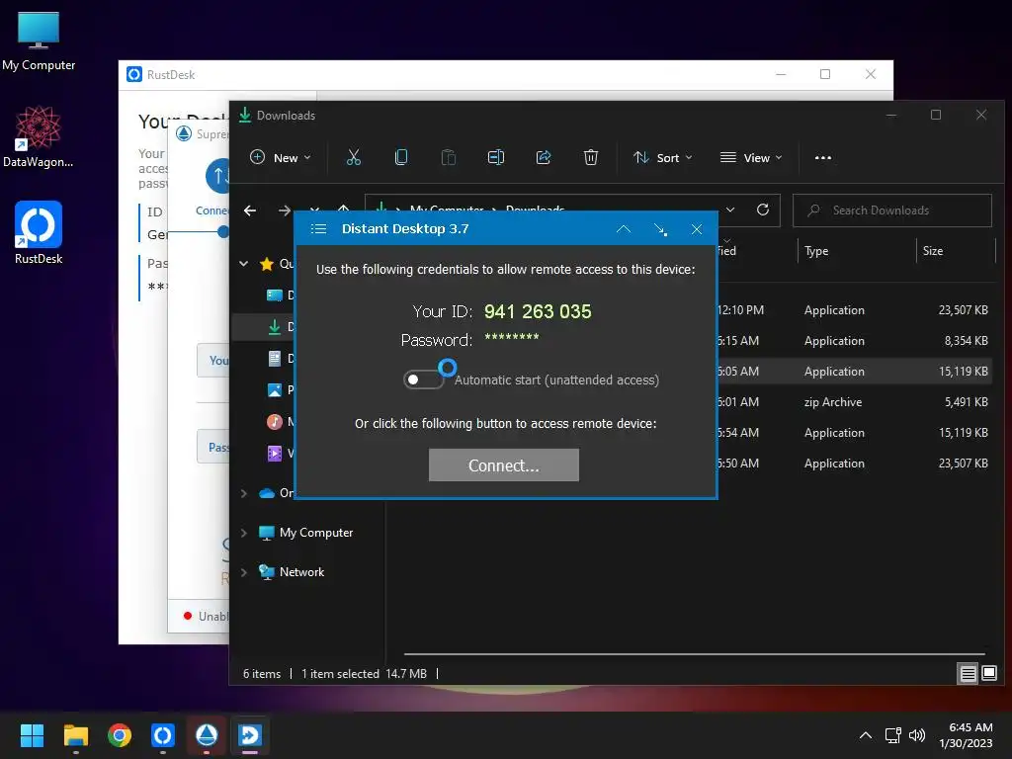Switch to RustDesk taskbar icon

(163, 735)
